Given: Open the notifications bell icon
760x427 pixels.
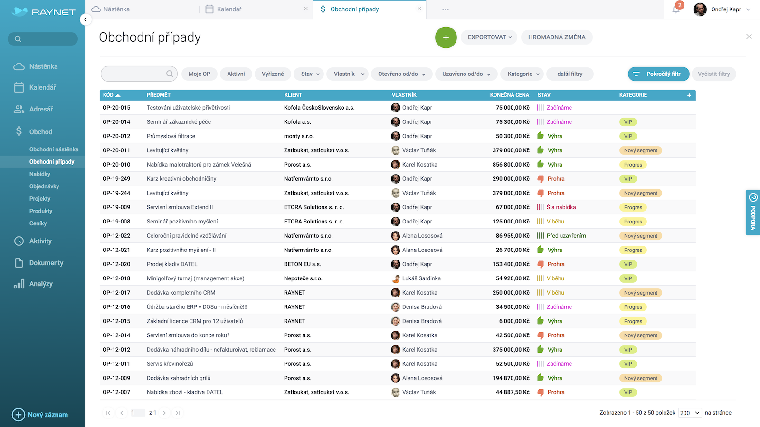Looking at the screenshot, I should [676, 9].
